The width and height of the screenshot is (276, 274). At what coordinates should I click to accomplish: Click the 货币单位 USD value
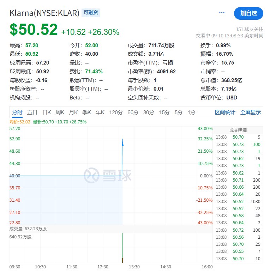coord(232,97)
